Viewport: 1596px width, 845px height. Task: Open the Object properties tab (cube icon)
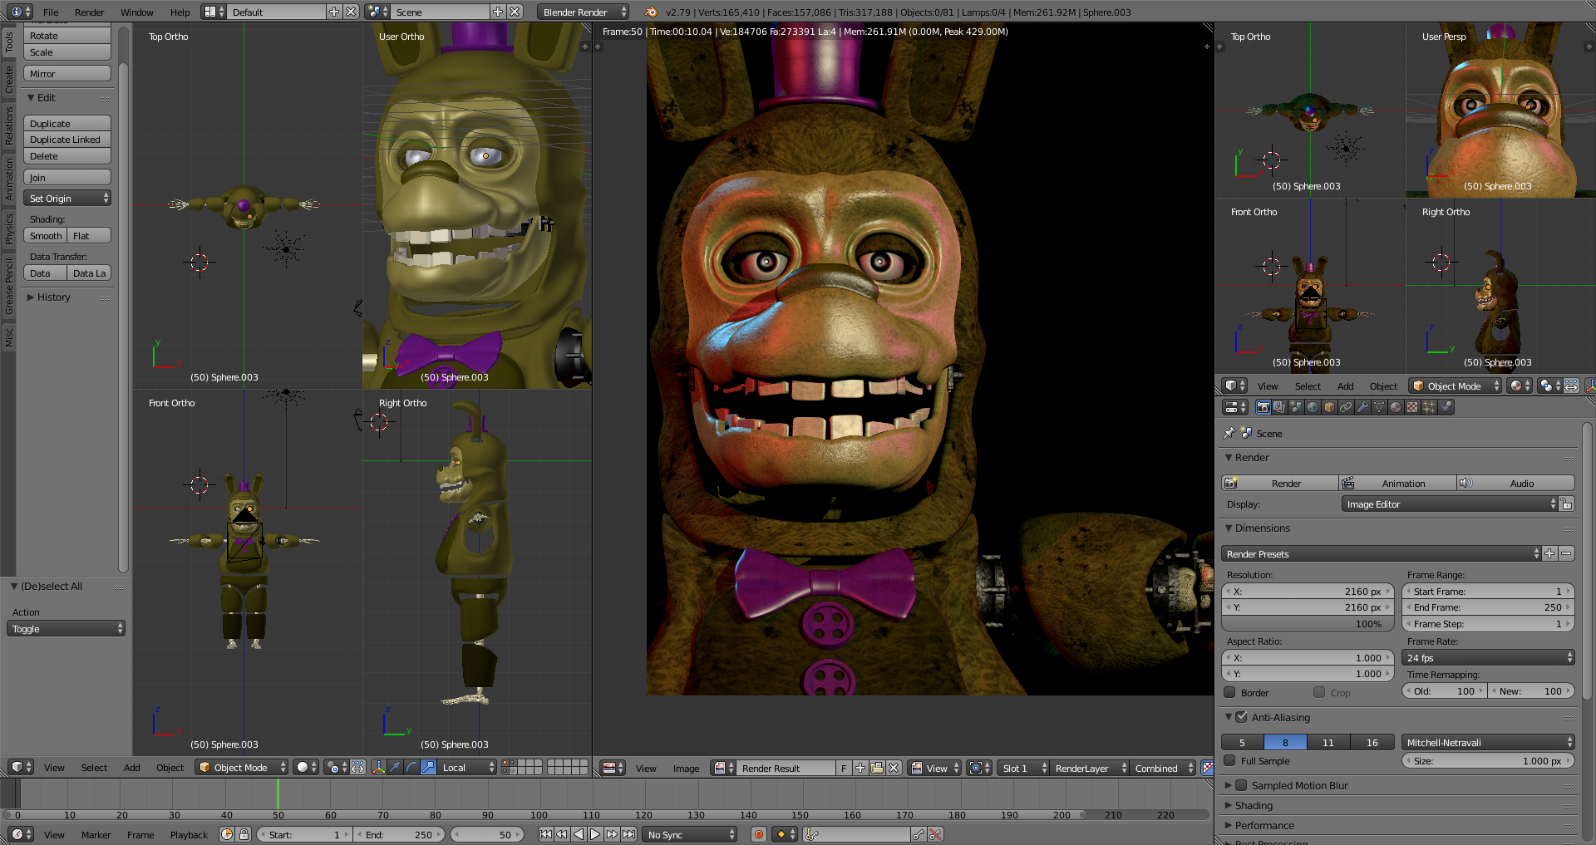[x=1329, y=407]
